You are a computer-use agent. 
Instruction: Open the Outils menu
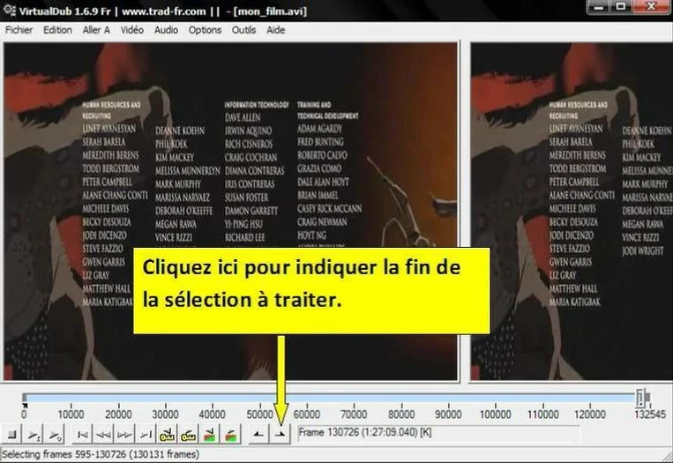pyautogui.click(x=243, y=30)
